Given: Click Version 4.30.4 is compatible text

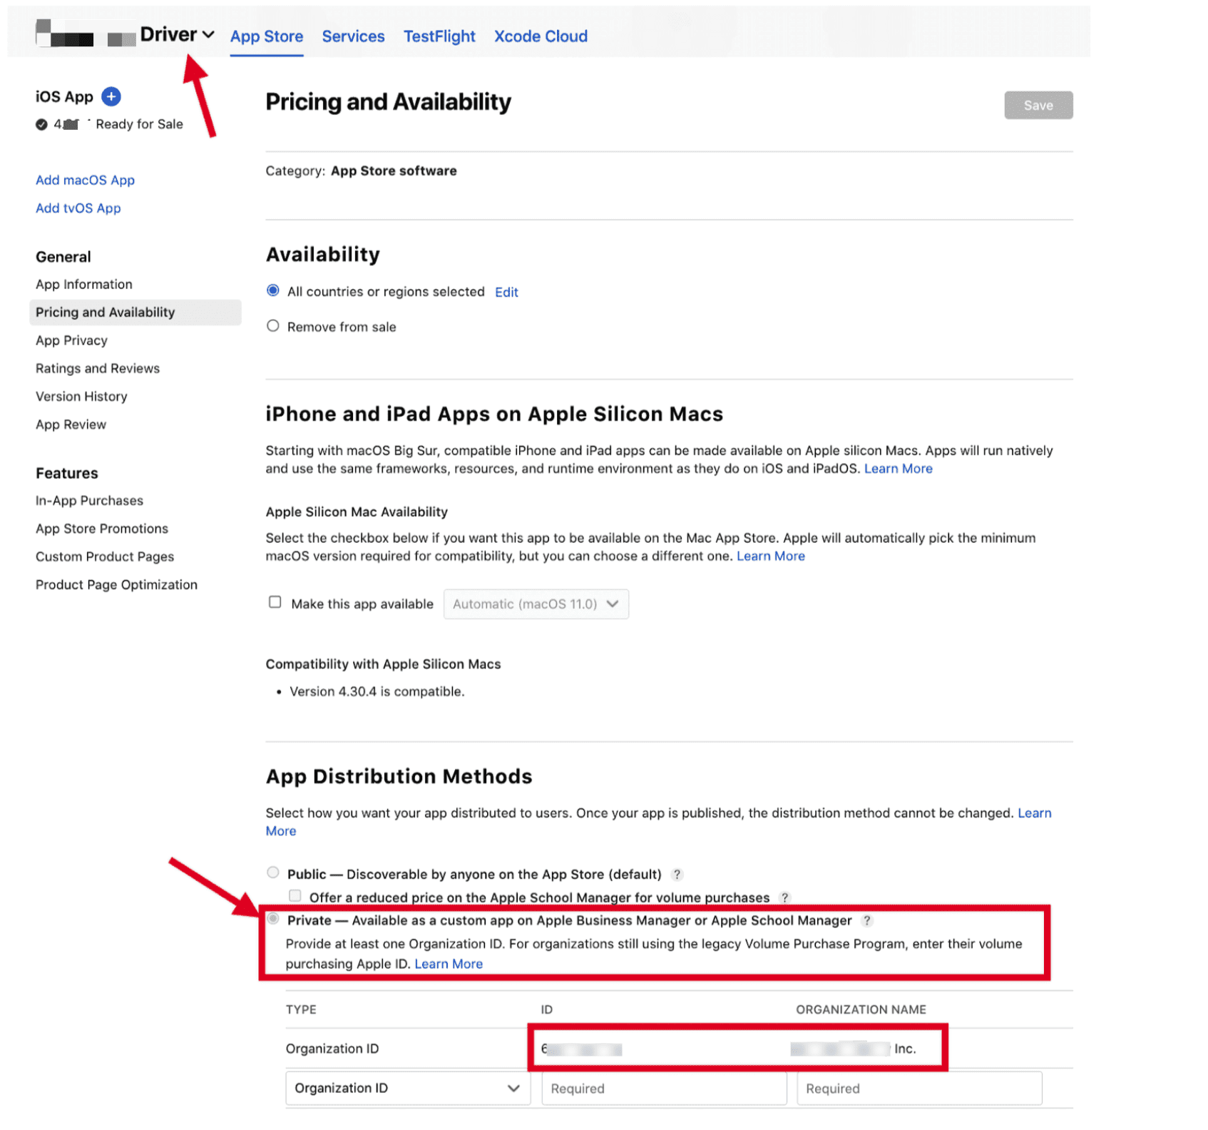Looking at the screenshot, I should coord(377,691).
